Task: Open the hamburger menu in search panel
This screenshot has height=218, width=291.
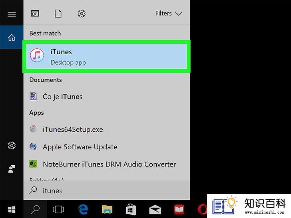Action: (12, 14)
